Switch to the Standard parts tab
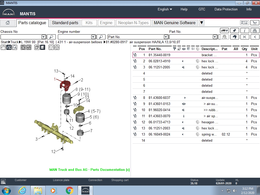The image size is (260, 195). tap(65, 23)
